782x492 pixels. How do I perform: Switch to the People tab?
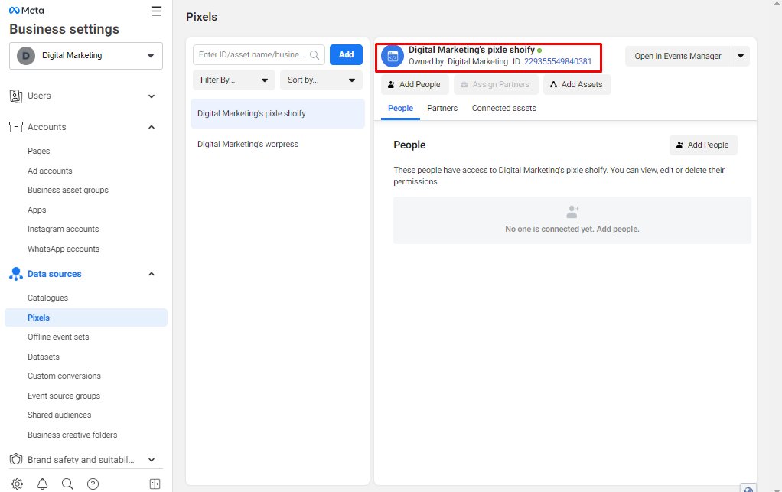[400, 108]
